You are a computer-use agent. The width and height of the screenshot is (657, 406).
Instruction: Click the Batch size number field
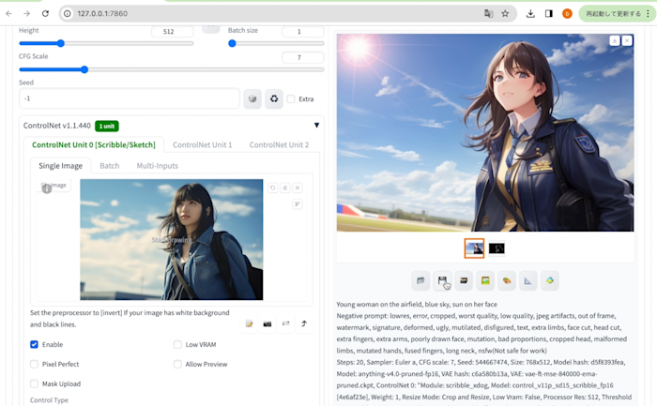[303, 31]
